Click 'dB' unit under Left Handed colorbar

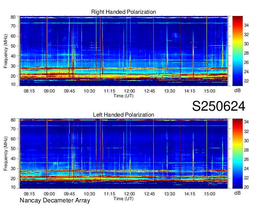(x=237, y=193)
